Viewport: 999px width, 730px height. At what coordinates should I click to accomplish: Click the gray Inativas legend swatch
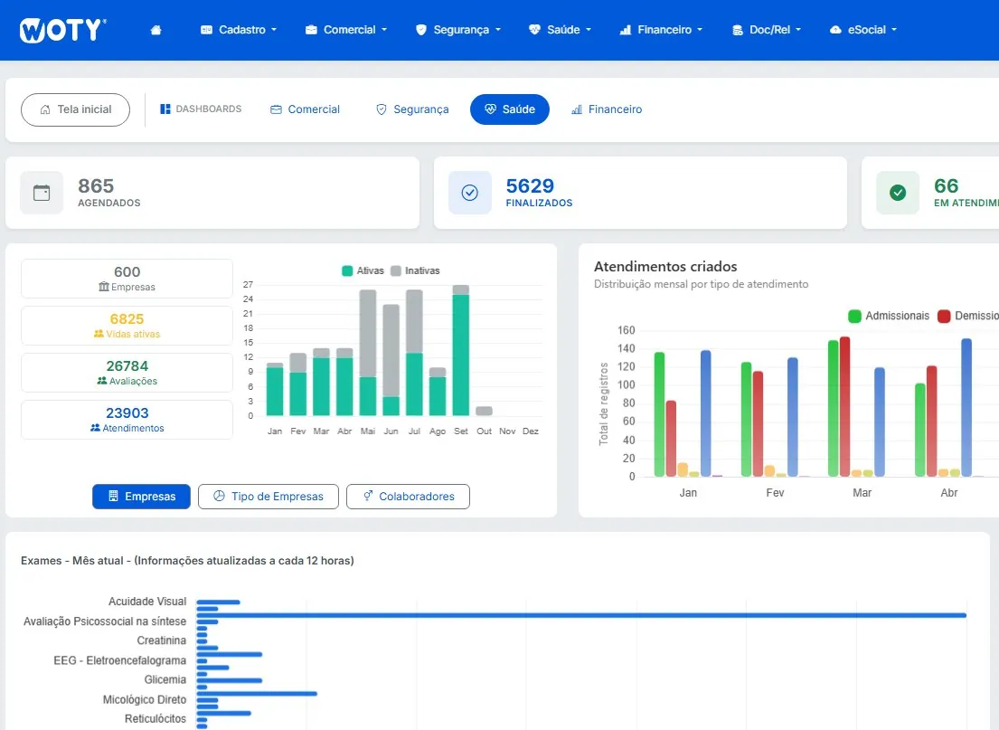click(x=396, y=271)
